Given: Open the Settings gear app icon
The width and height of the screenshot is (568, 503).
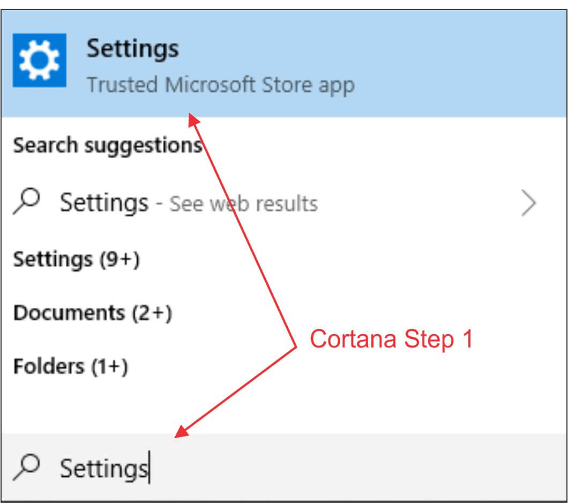Looking at the screenshot, I should pyautogui.click(x=40, y=60).
